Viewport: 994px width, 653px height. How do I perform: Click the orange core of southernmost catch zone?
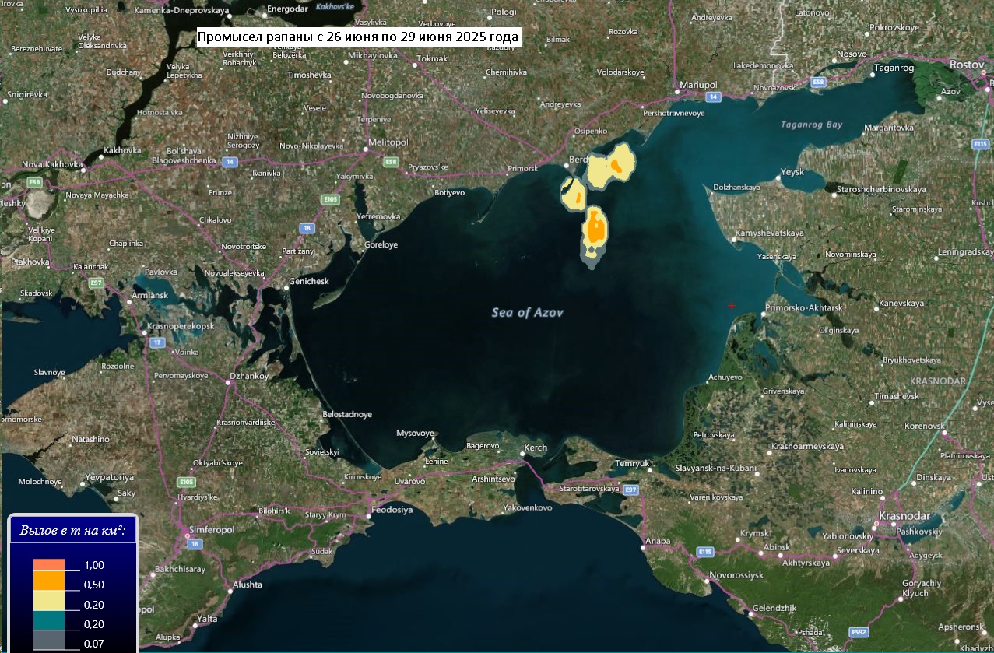pyautogui.click(x=596, y=228)
